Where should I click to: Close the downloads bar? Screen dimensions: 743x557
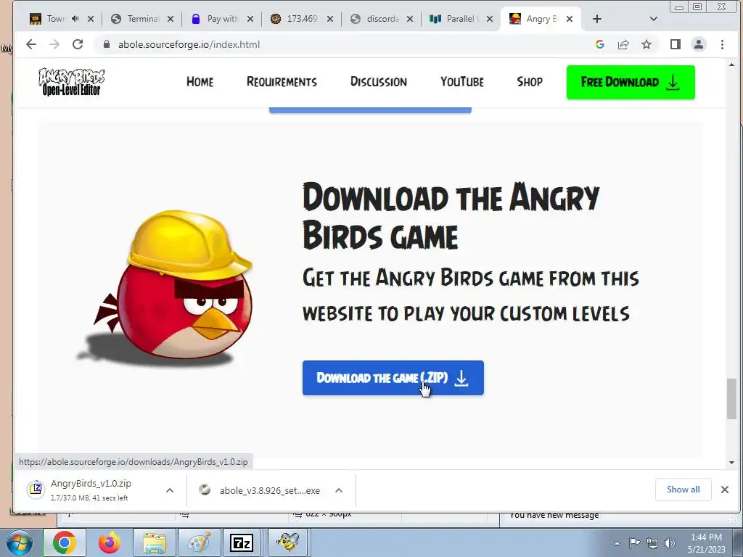(725, 490)
